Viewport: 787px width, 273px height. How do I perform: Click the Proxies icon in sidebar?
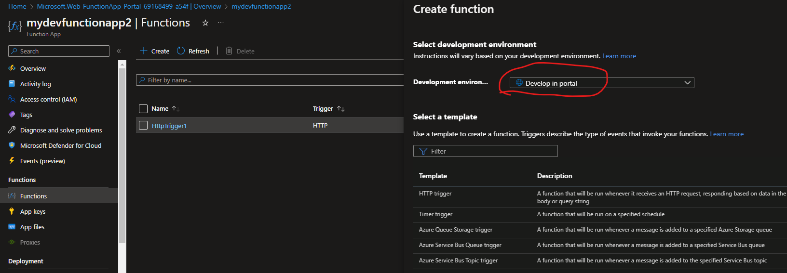pos(12,242)
